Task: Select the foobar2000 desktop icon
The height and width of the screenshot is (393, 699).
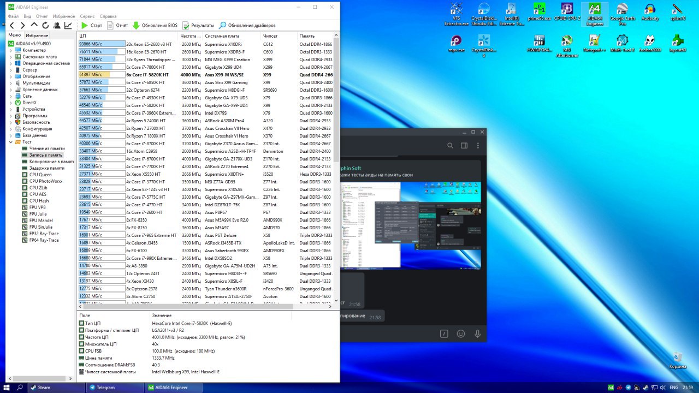Action: point(650,44)
